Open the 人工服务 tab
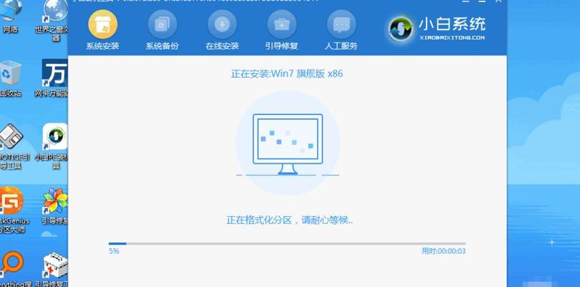Viewport: 580px width, 287px height. click(341, 31)
